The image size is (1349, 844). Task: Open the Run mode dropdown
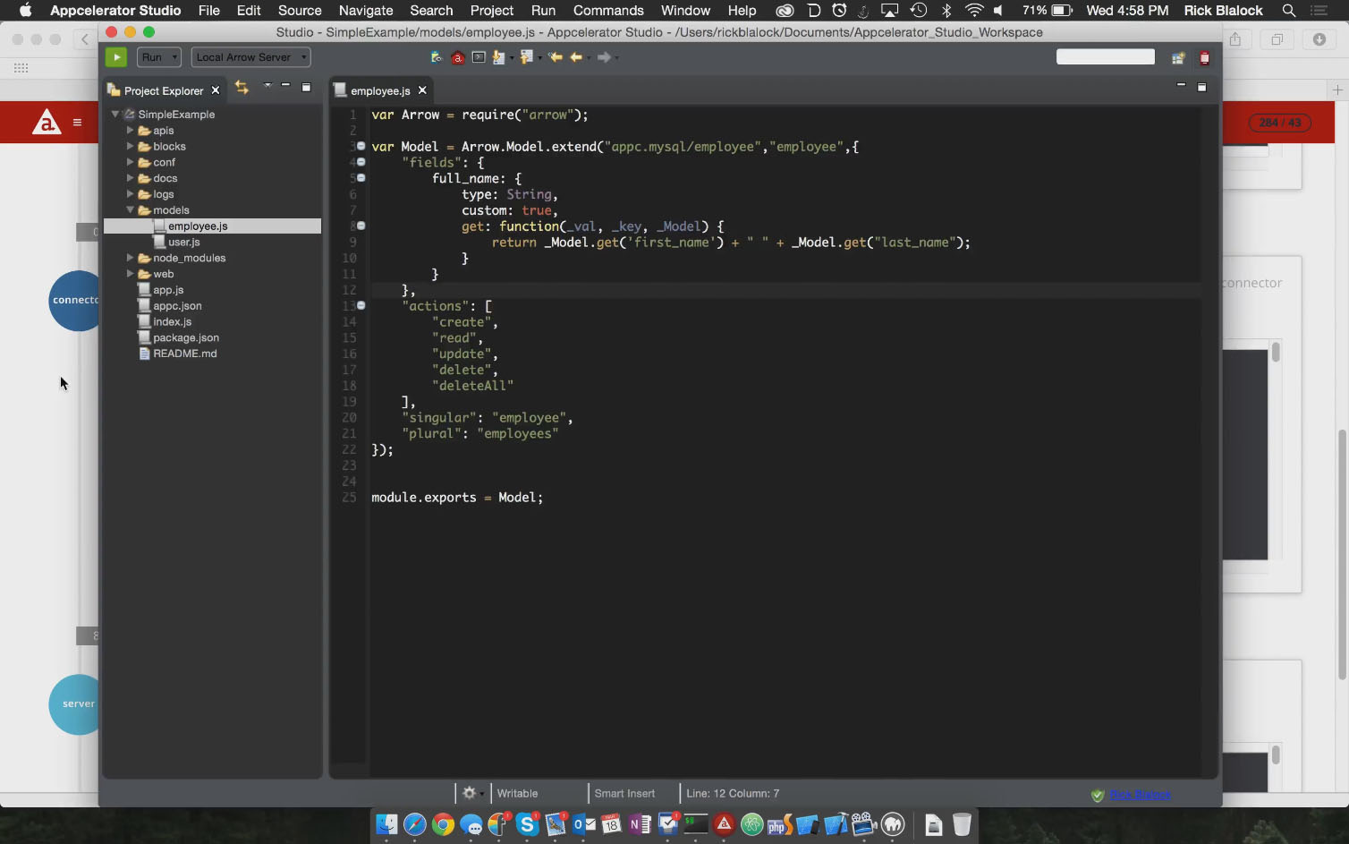(159, 57)
